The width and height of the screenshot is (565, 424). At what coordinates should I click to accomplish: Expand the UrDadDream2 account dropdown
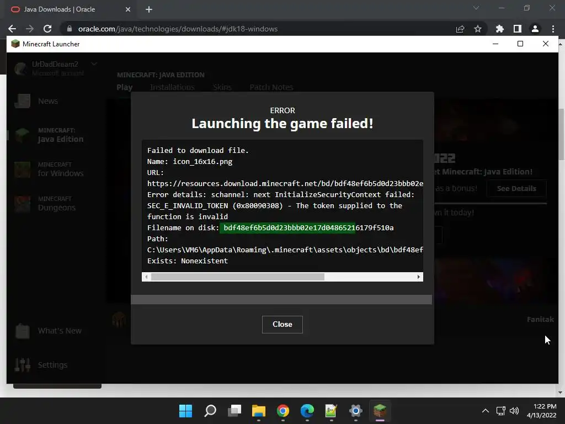[94, 64]
